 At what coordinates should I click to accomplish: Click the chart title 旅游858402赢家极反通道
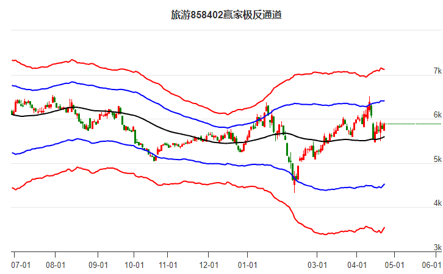click(226, 15)
